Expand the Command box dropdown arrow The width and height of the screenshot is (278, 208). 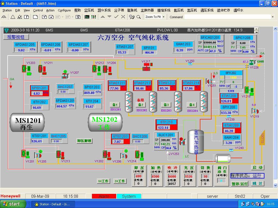[273, 17]
